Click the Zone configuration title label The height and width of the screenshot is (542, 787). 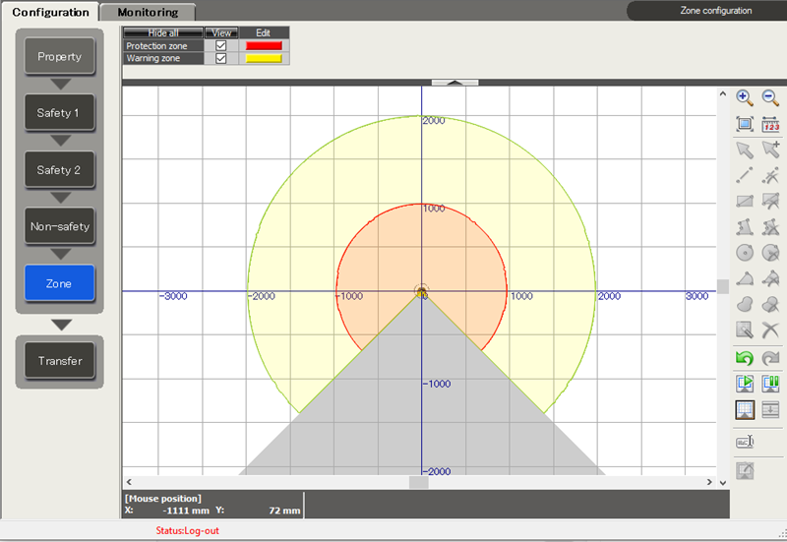[x=716, y=11]
